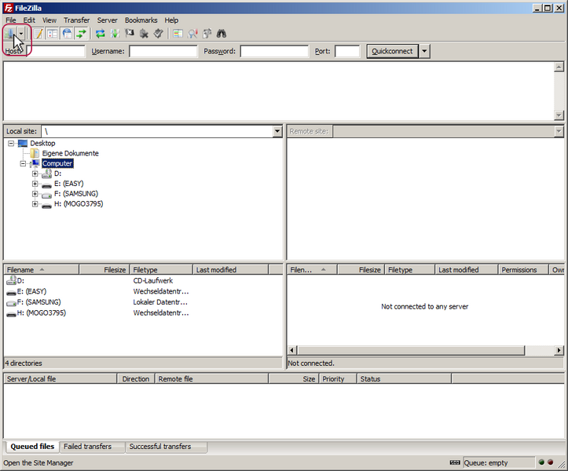Click the colored-rows list toolbar icon
The height and width of the screenshot is (471, 568).
tap(178, 34)
